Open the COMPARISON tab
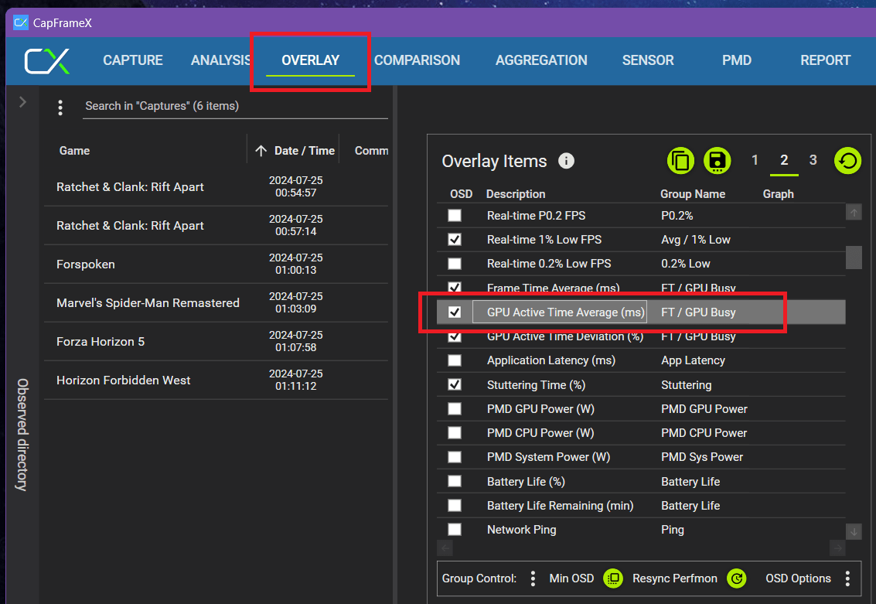This screenshot has height=604, width=876. click(x=417, y=60)
